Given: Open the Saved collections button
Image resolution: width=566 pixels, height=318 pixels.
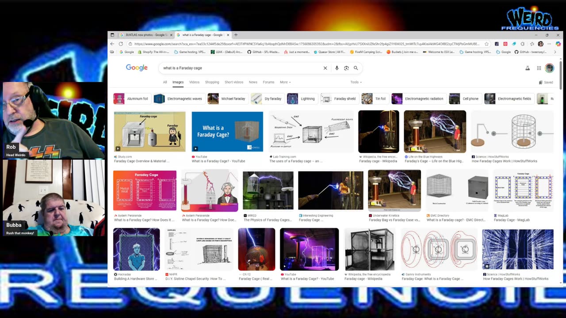Looking at the screenshot, I should pos(546,82).
